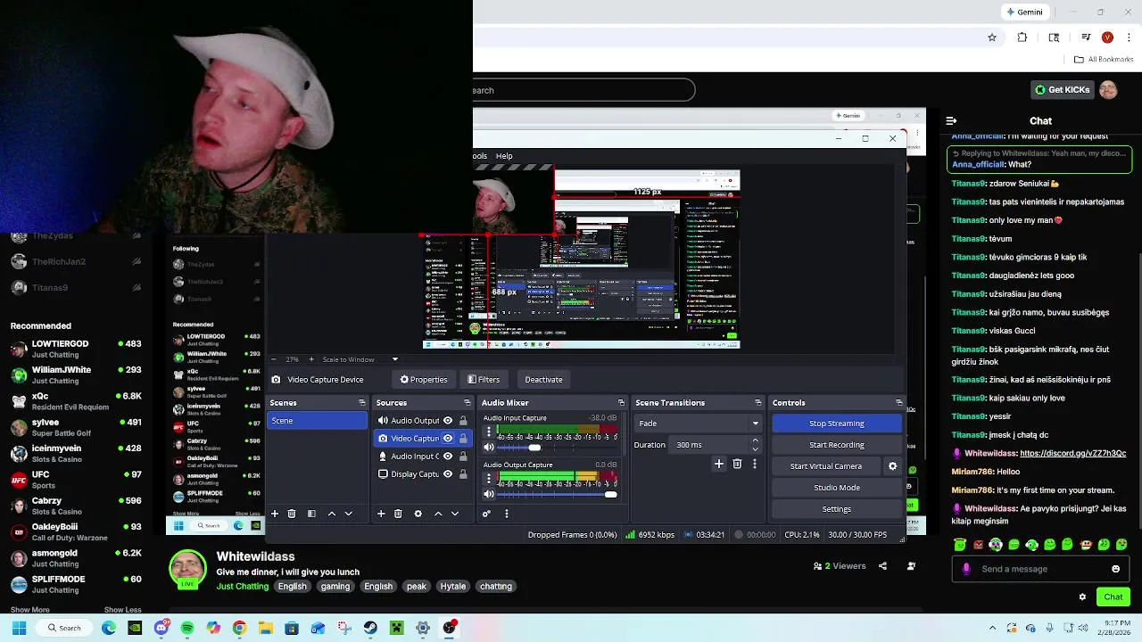Open scene filters icon in Scenes panel
The width and height of the screenshot is (1142, 642).
pyautogui.click(x=311, y=514)
